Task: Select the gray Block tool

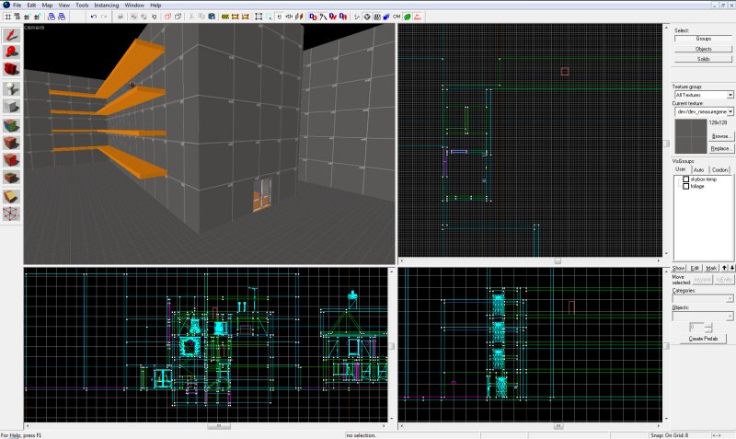Action: (x=11, y=107)
